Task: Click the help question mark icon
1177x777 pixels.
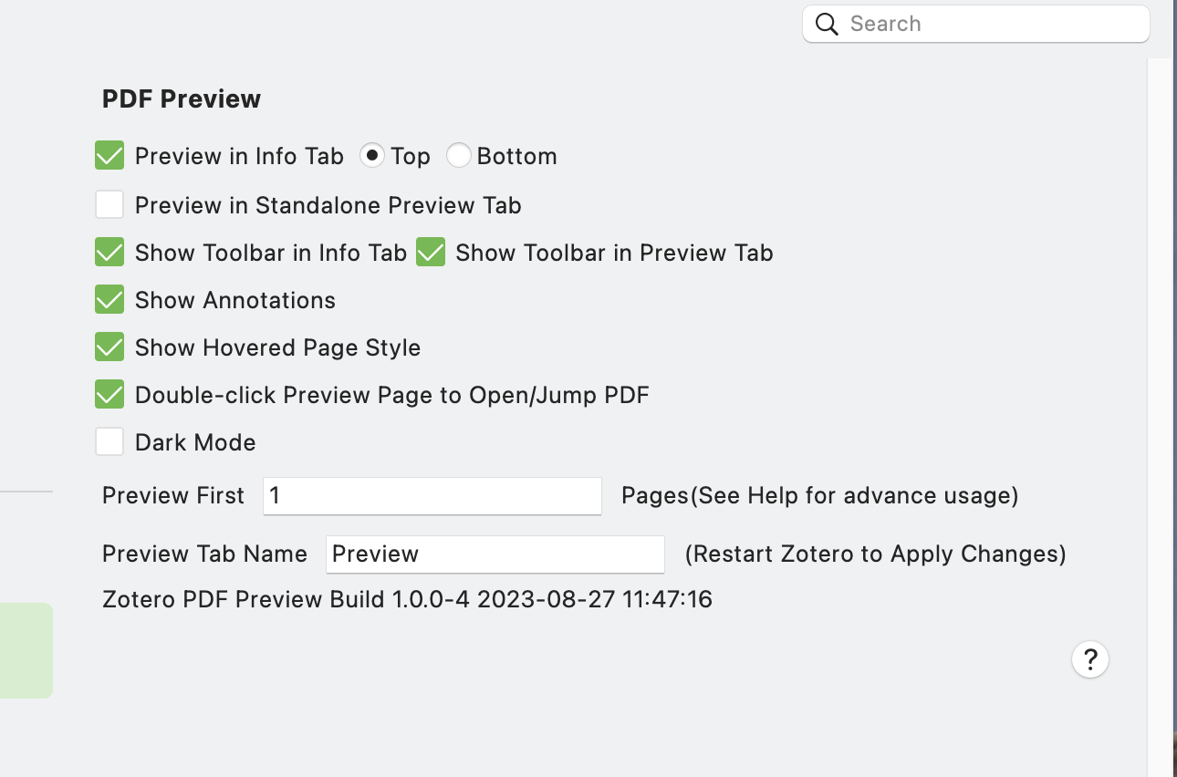Action: pos(1090,658)
